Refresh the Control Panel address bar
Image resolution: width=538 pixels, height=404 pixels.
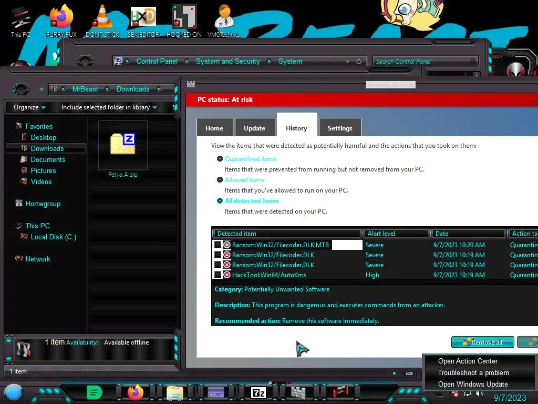359,61
